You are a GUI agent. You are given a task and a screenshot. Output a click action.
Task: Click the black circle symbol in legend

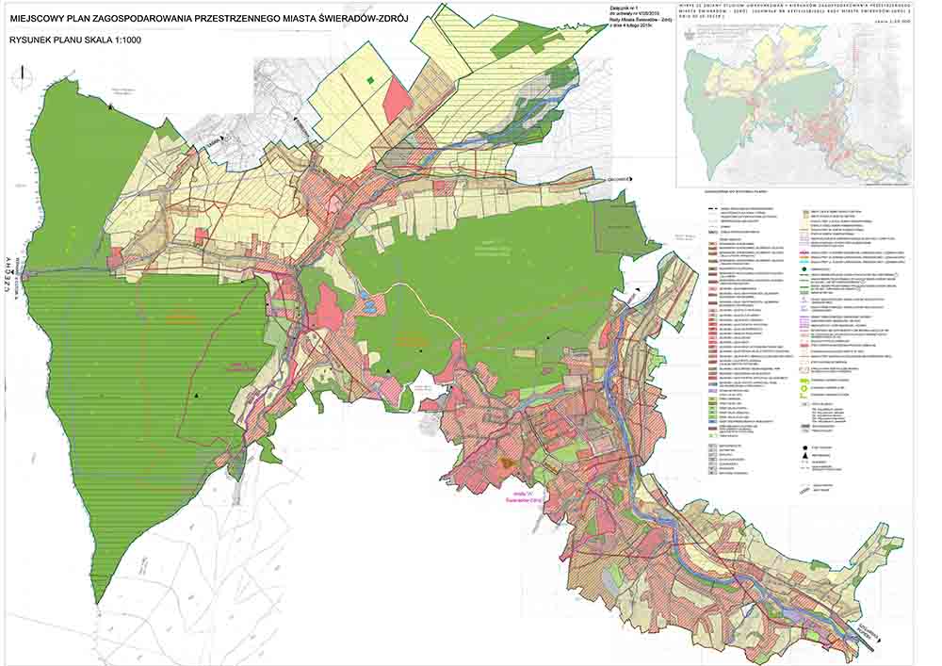point(806,446)
